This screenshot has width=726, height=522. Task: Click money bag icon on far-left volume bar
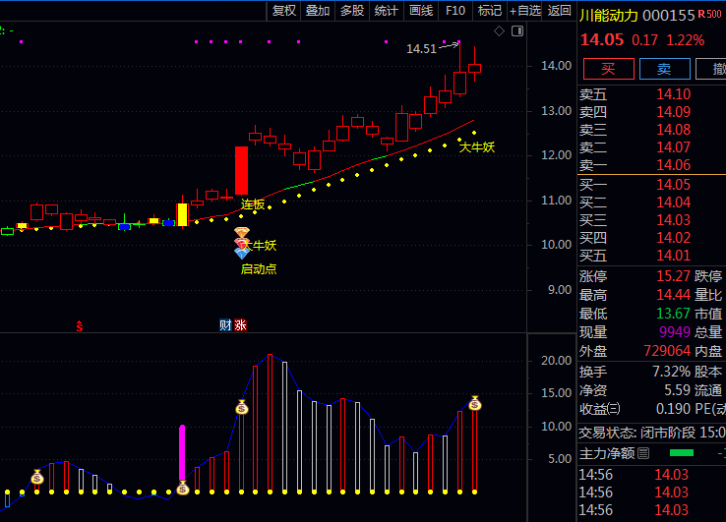37,477
